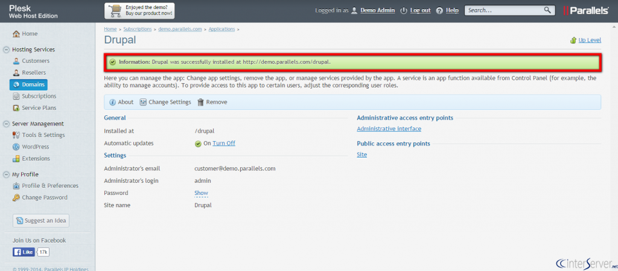The height and width of the screenshot is (271, 618).
Task: Click the Up Level arrow icon
Action: point(573,40)
